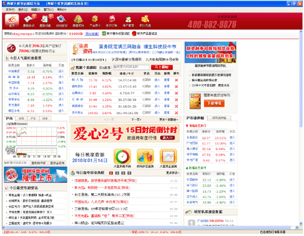Open the 视图 menu
304x236 pixels.
(36, 10)
